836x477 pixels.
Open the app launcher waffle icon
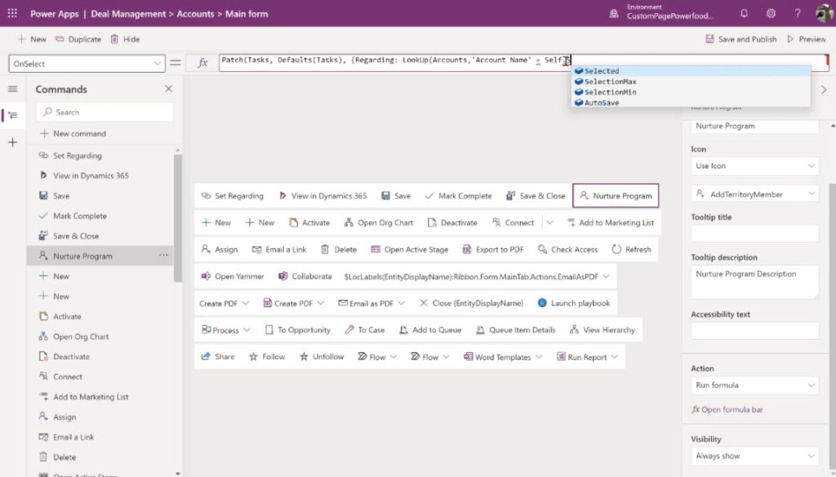(x=12, y=14)
